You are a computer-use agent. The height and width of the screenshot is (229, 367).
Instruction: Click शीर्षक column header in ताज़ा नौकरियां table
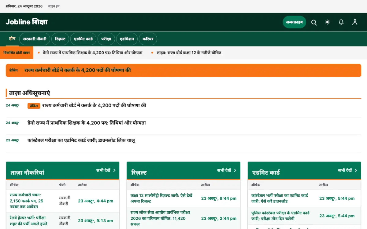[14, 185]
